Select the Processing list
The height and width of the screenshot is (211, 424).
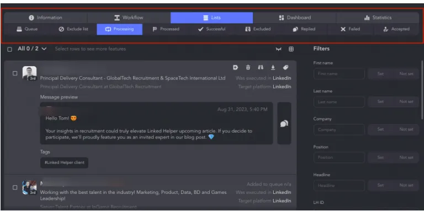pyautogui.click(x=119, y=29)
